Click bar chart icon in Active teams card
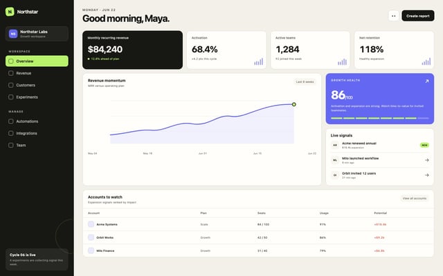The height and width of the screenshot is (276, 443). (x=342, y=61)
